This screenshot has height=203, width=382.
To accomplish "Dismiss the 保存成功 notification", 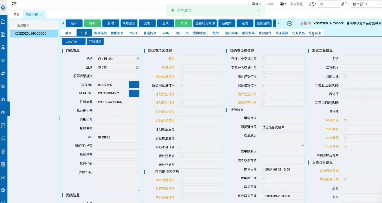I will point(258,11).
